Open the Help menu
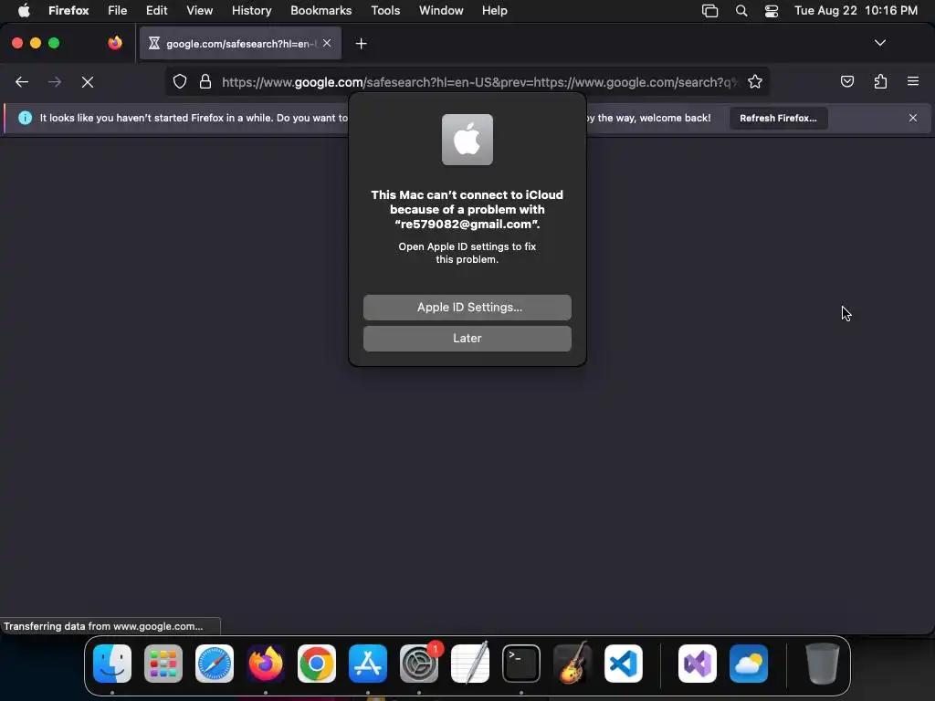Image resolution: width=935 pixels, height=701 pixels. click(x=494, y=11)
